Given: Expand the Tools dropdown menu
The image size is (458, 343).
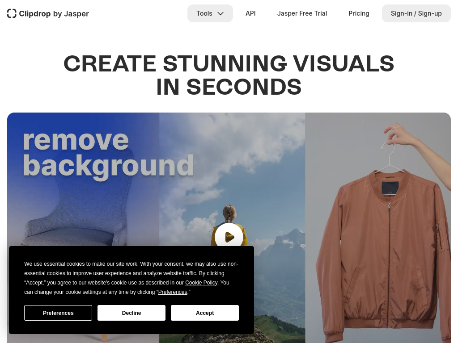Looking at the screenshot, I should point(210,13).
